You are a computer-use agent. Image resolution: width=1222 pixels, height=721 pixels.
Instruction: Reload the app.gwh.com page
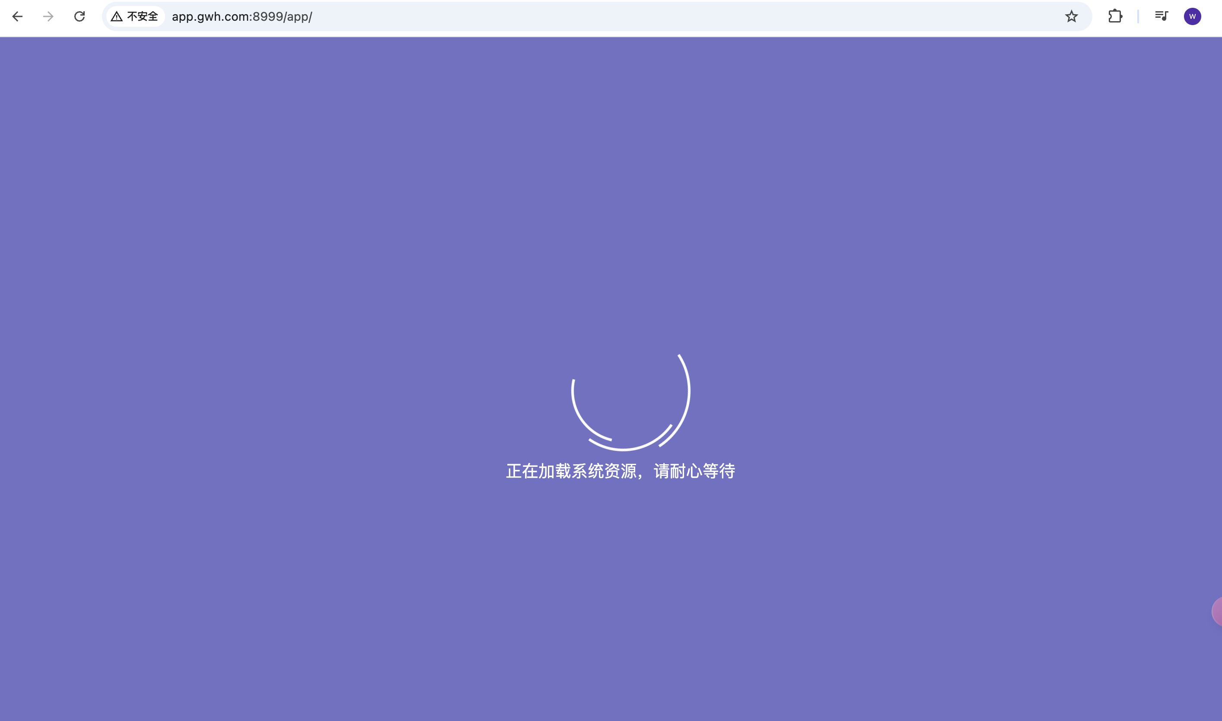(x=79, y=16)
